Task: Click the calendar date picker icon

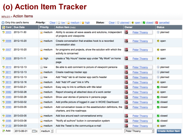Action: click(x=34, y=131)
